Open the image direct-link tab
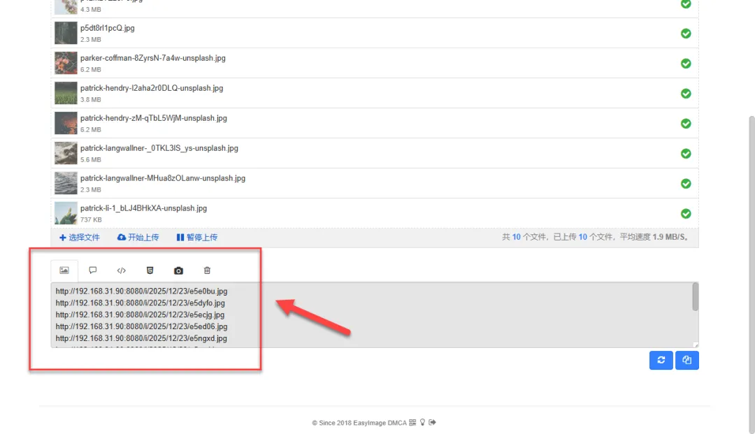Screen dimensions: 755x434 click(x=64, y=270)
